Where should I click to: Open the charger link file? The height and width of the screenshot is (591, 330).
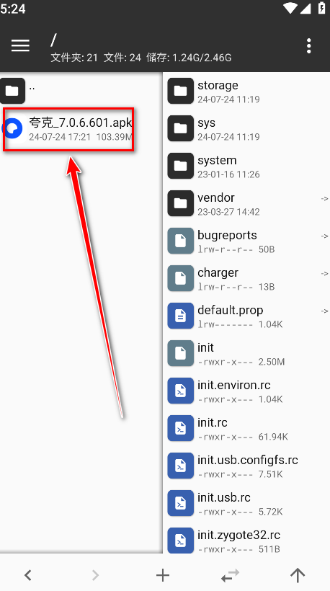(x=246, y=278)
